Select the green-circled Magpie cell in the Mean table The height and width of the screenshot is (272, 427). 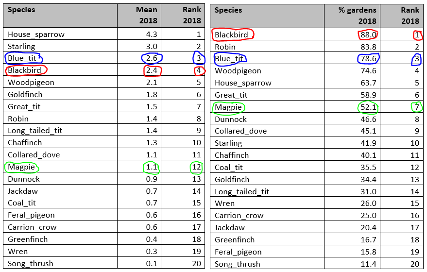[22, 167]
